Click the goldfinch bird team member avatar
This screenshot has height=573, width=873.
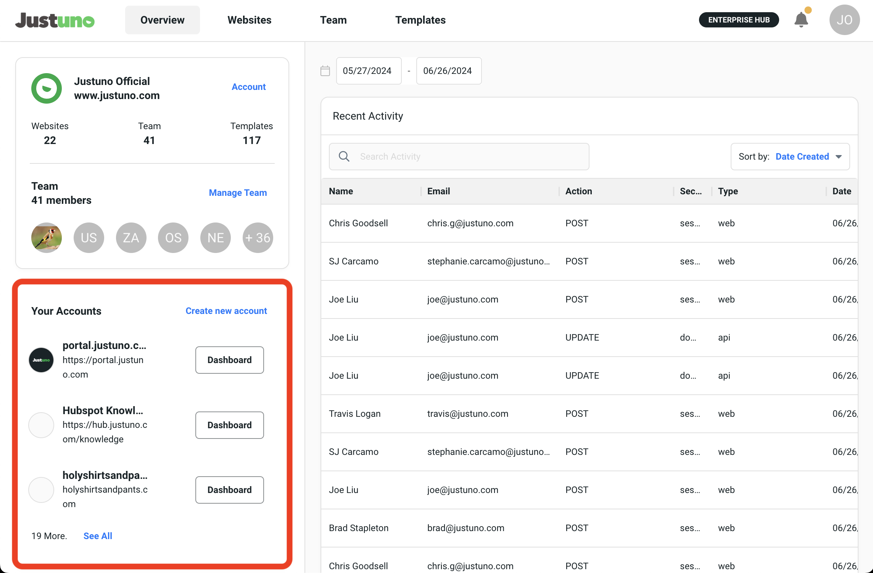(x=47, y=238)
